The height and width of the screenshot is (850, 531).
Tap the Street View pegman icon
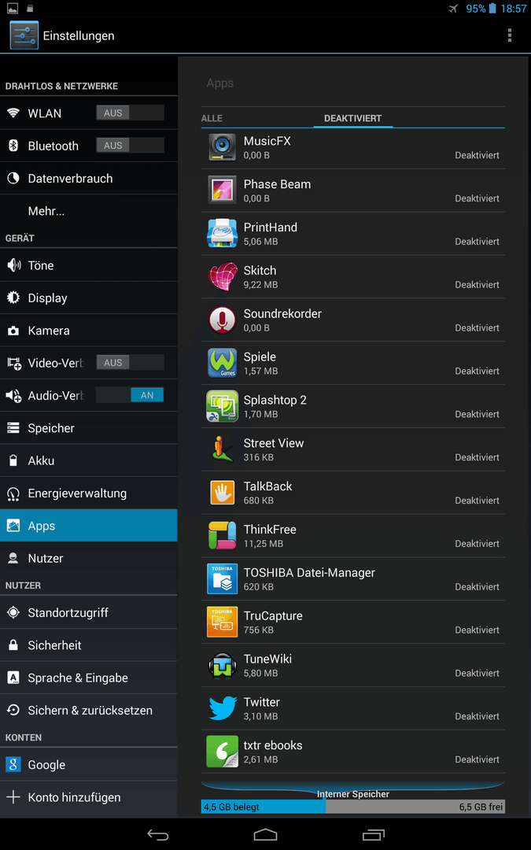(222, 449)
